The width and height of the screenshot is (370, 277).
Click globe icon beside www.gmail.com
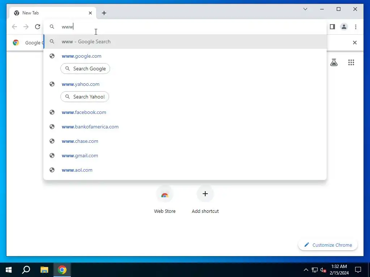tap(52, 155)
